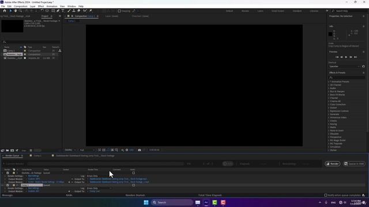This screenshot has height=207, width=369.
Task: Play the preview with the Play button
Action: coord(346,57)
